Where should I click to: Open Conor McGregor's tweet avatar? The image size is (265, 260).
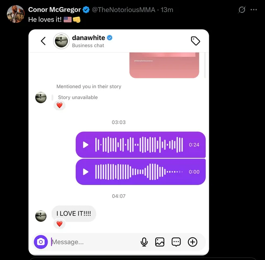pyautogui.click(x=16, y=14)
